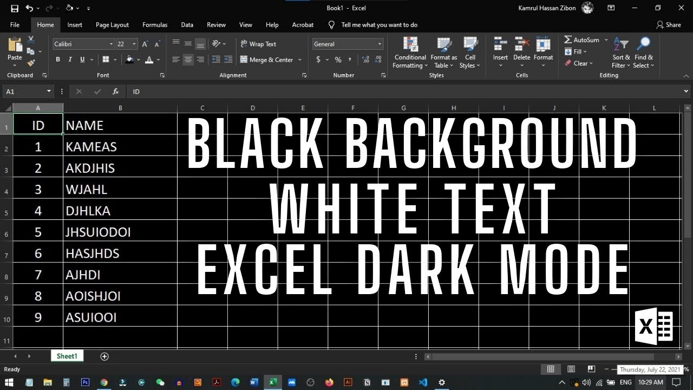Increase font size with the large A
This screenshot has height=390, width=693.
coord(145,44)
